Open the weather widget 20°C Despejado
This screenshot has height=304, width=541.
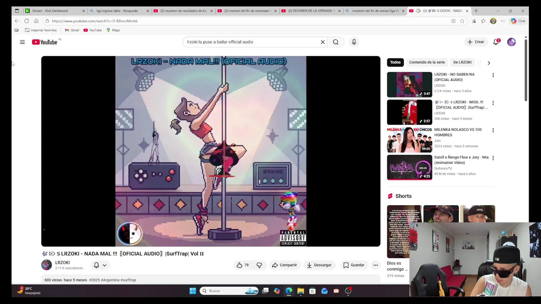click(x=29, y=290)
